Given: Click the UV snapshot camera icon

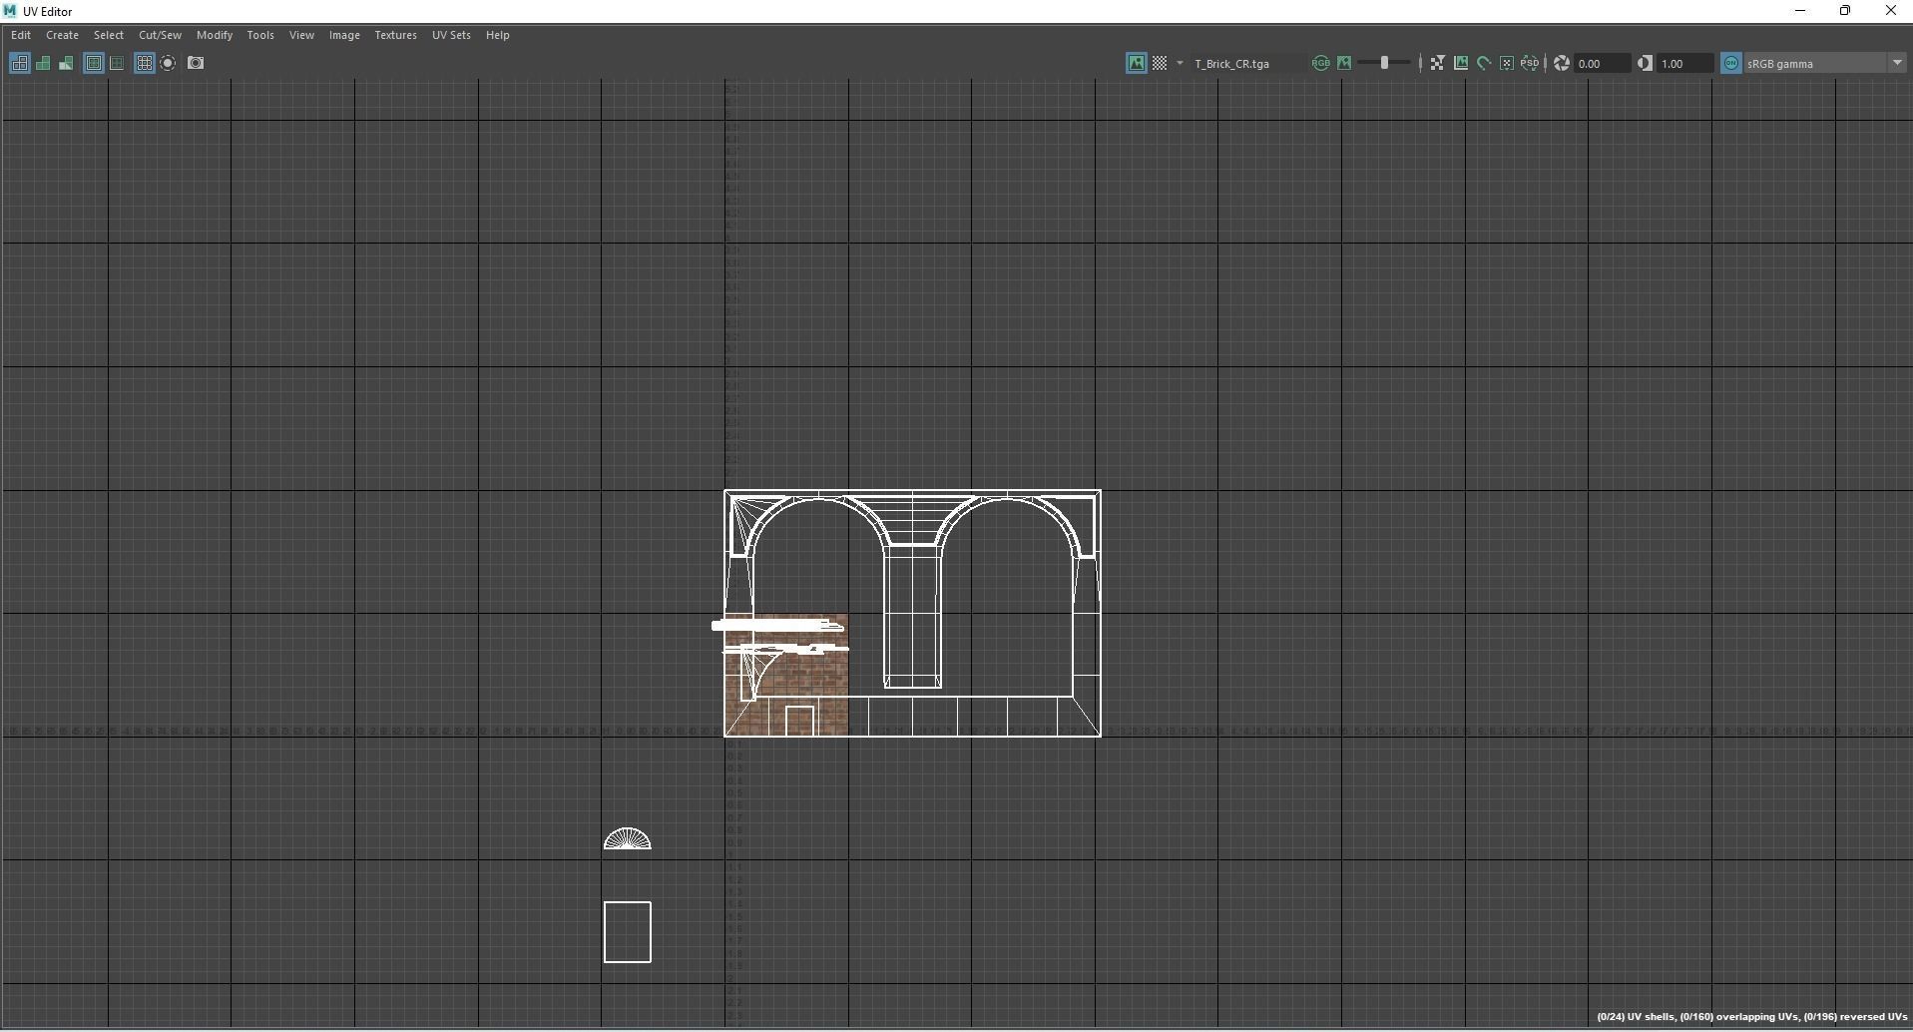Looking at the screenshot, I should tap(196, 63).
